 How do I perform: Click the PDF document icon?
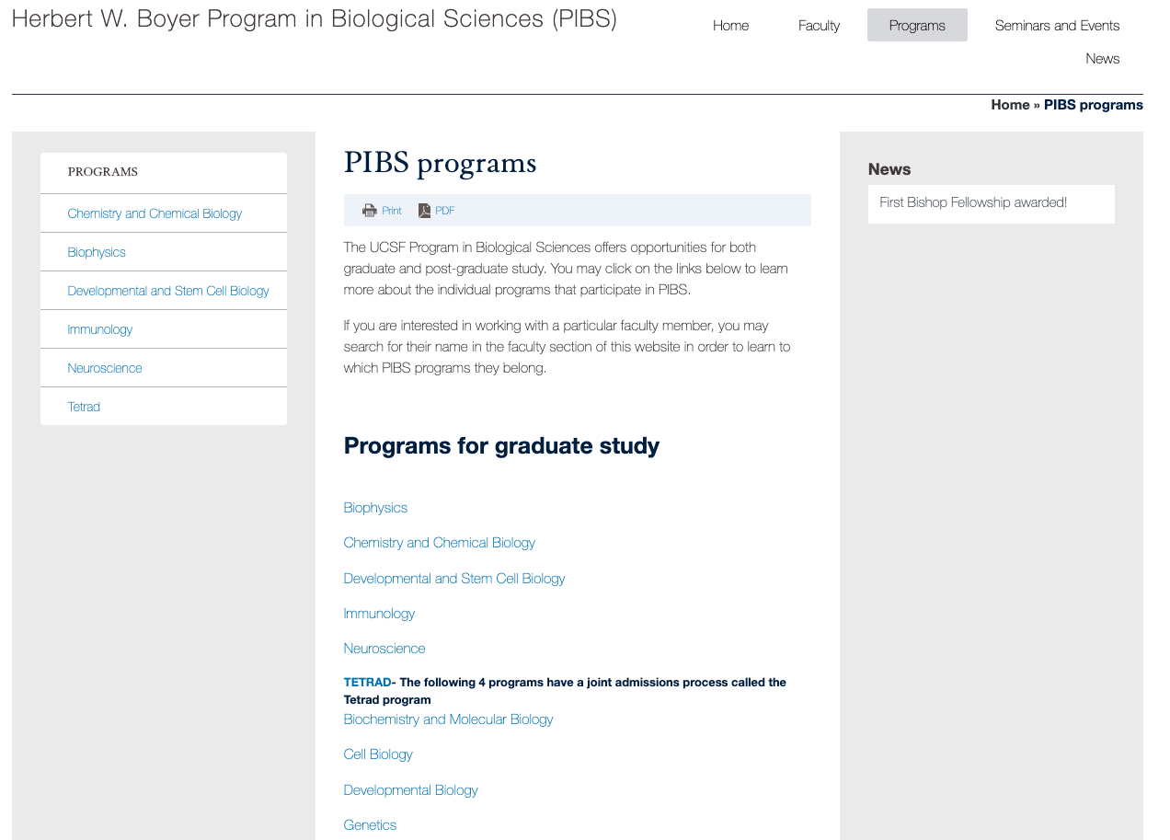[x=424, y=211]
